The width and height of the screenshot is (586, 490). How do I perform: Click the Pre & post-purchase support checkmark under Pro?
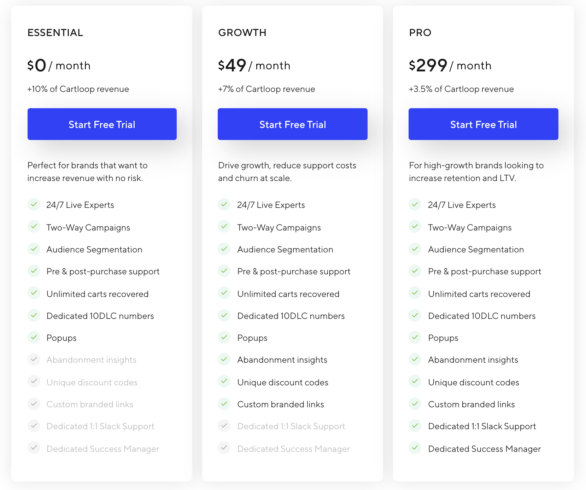point(415,271)
